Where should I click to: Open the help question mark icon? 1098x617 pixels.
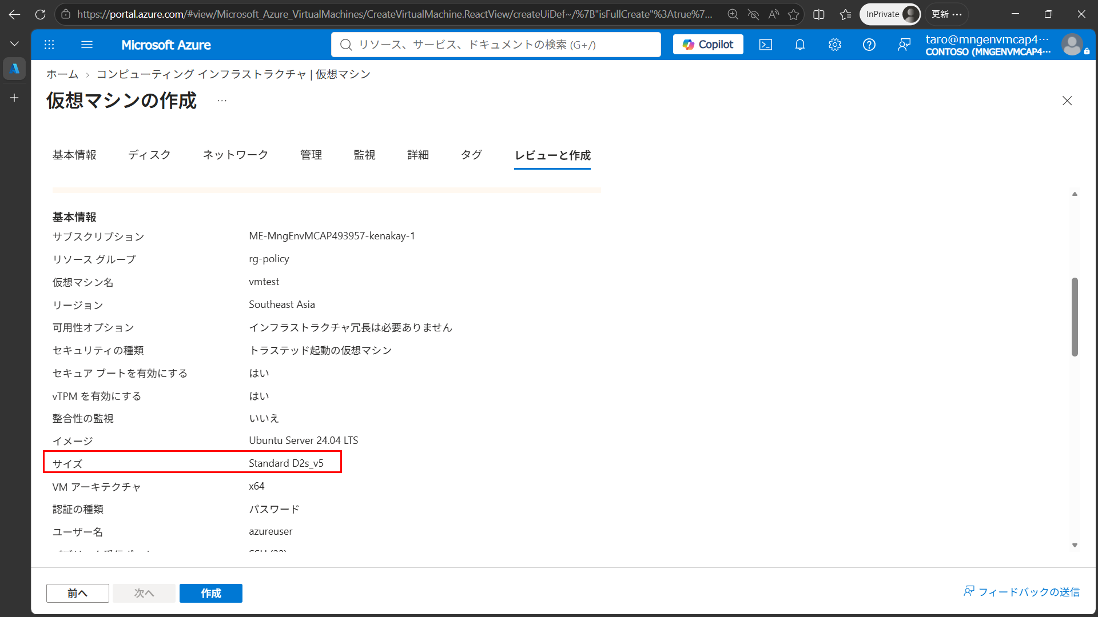pos(869,45)
